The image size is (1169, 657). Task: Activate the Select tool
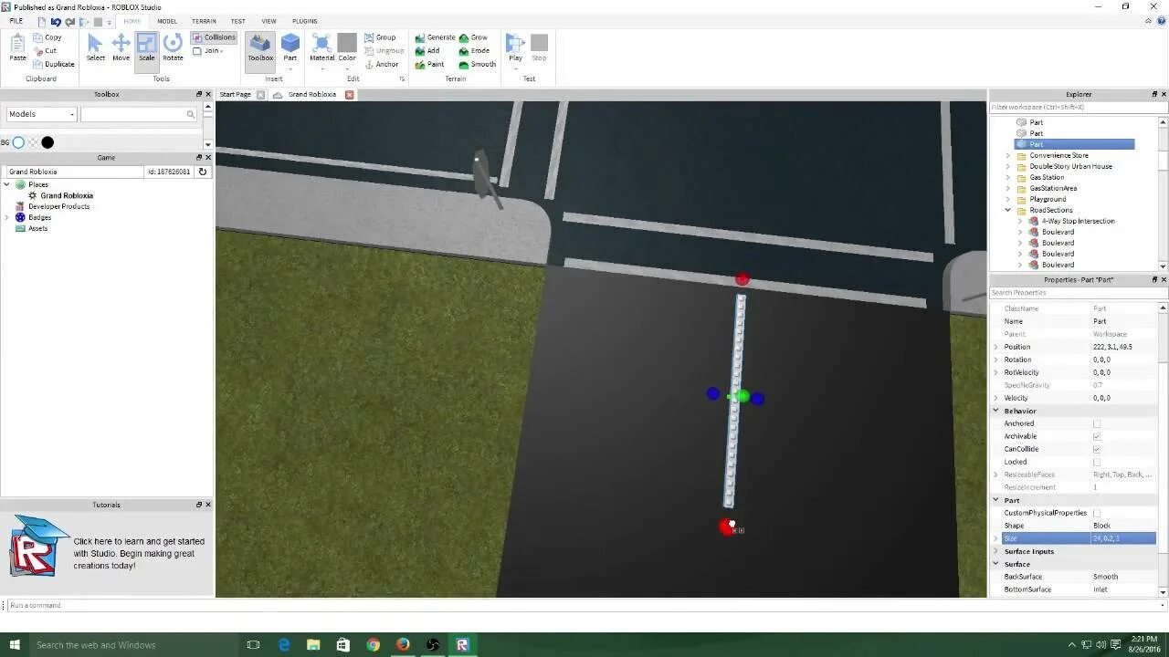tap(95, 47)
